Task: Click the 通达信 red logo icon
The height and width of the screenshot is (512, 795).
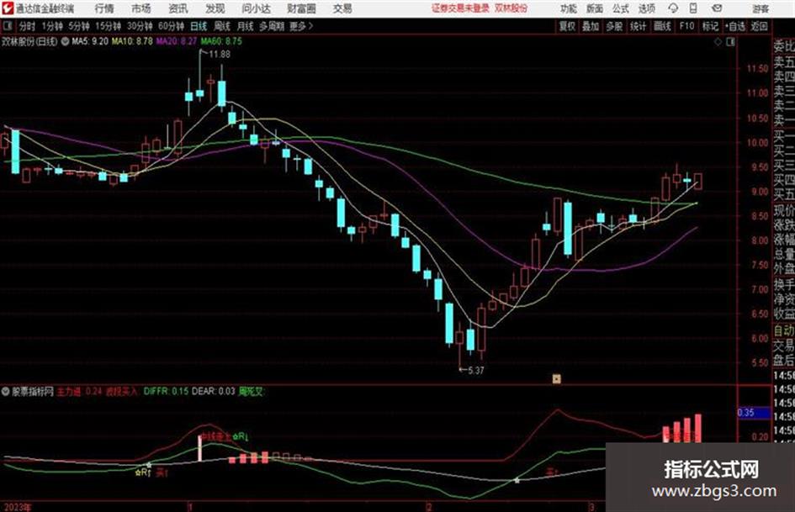Action: point(7,8)
